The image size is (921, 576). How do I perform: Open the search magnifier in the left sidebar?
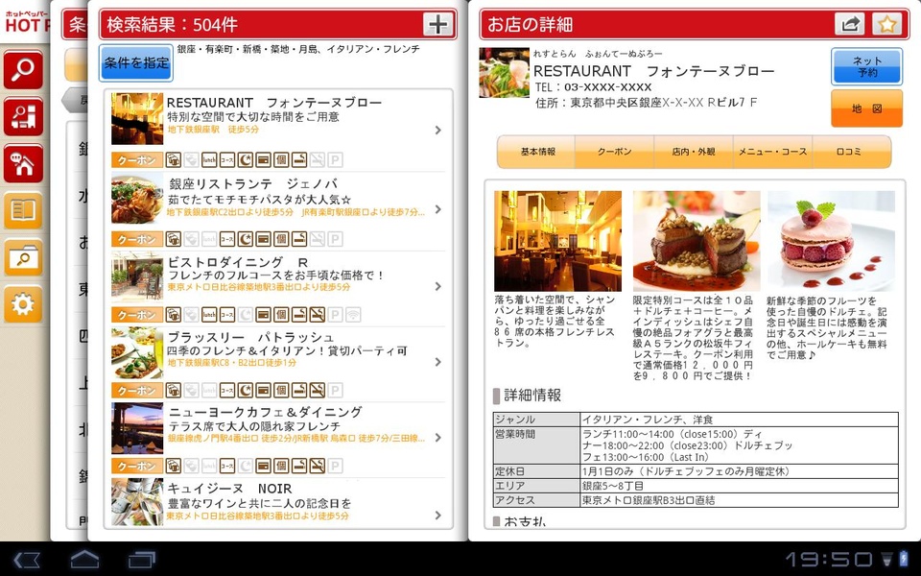(x=23, y=70)
